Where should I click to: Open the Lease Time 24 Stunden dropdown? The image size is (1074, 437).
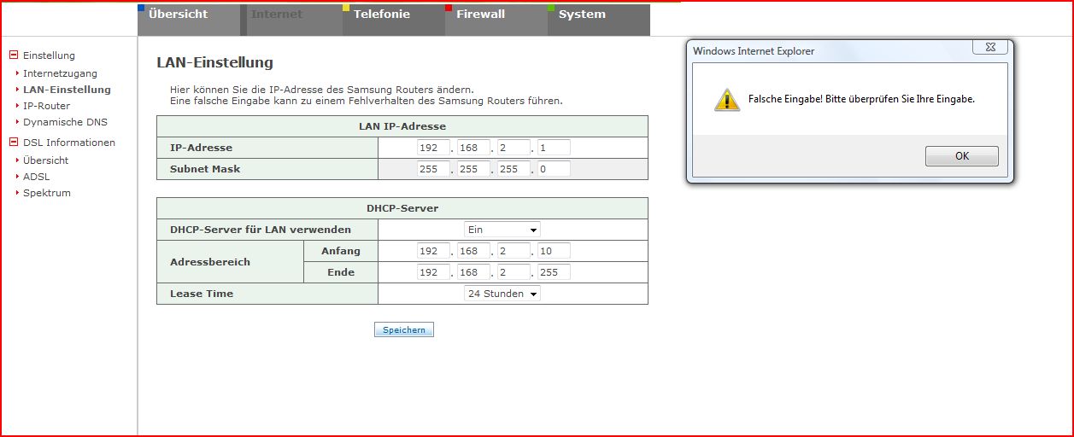click(502, 294)
